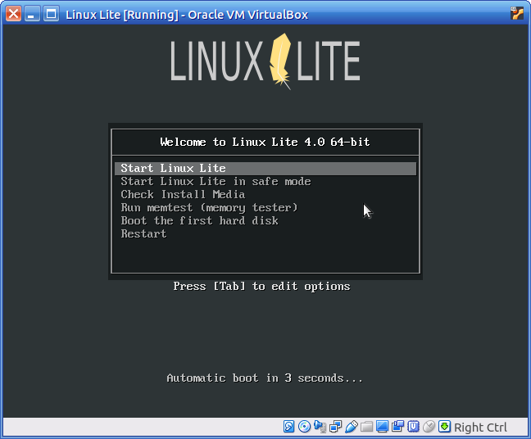This screenshot has height=439, width=531.
Task: Click the USB devices status icon
Action: [x=352, y=427]
